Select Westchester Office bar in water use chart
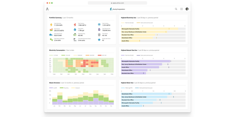Image resolution: width=235 pixels, height=117 pixels. 146,94
